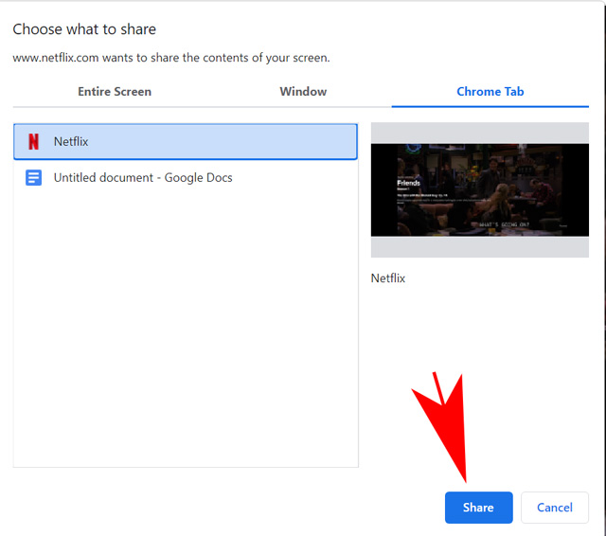Click the Cancel button
The width and height of the screenshot is (606, 536).
(x=555, y=508)
